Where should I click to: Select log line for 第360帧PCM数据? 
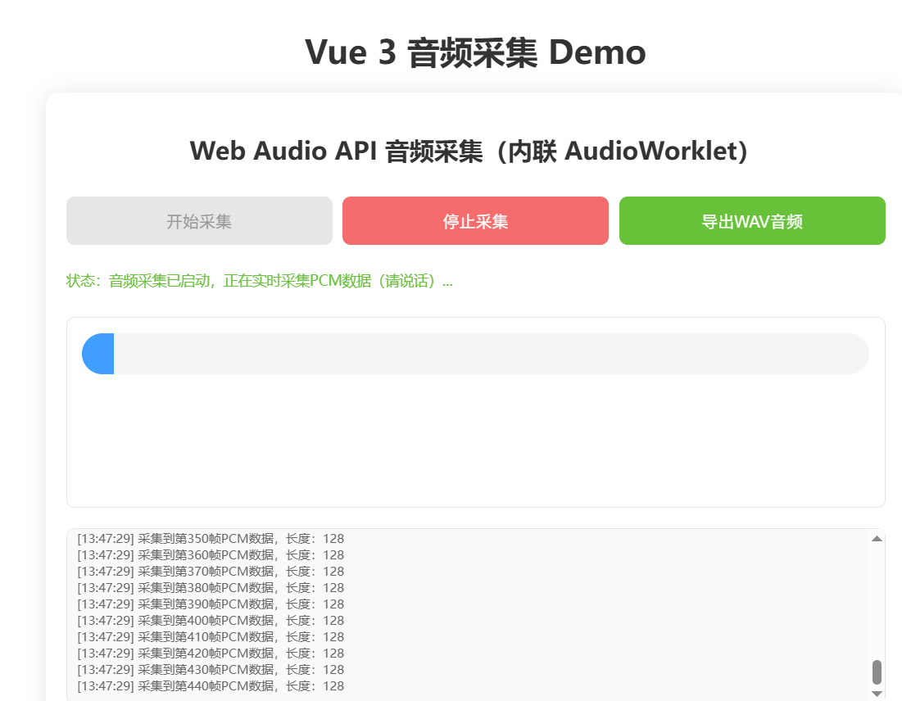211,555
